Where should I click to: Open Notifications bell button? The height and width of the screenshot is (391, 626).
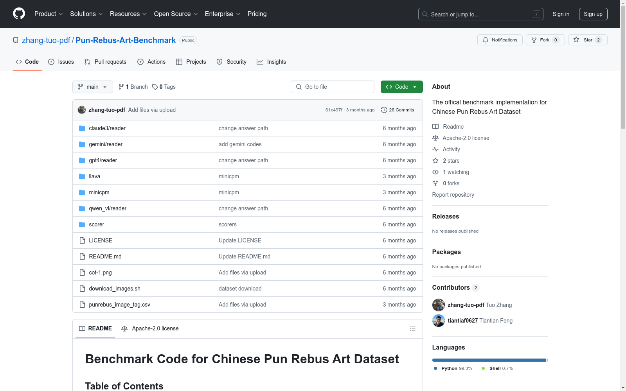[x=500, y=40]
